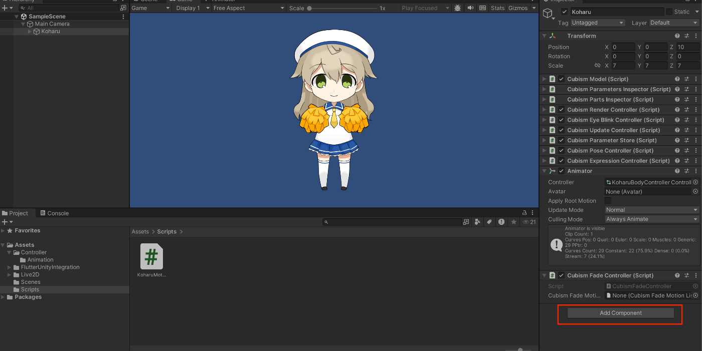Viewport: 702px width, 351px height.
Task: Open GameObject icon picker in Inspector
Action: point(549,14)
